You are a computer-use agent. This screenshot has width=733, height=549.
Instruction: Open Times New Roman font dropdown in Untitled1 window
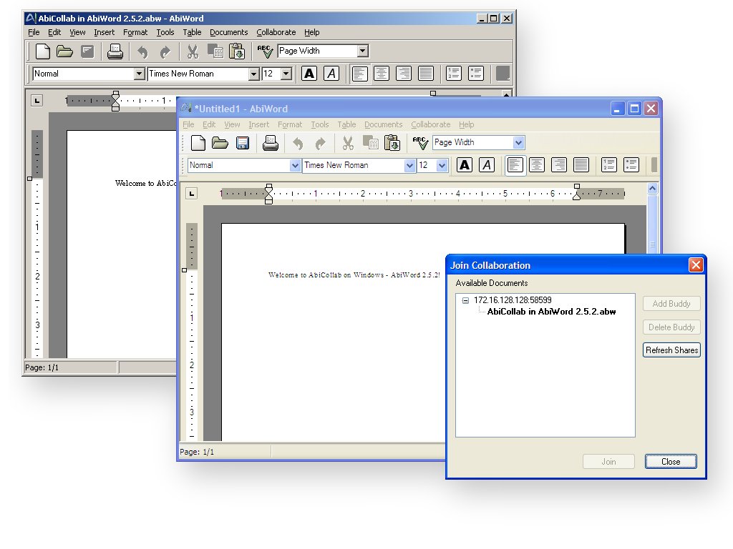409,165
